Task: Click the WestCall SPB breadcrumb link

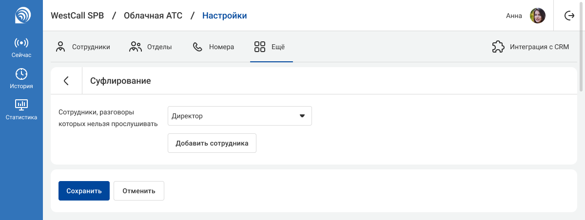Action: pos(77,16)
